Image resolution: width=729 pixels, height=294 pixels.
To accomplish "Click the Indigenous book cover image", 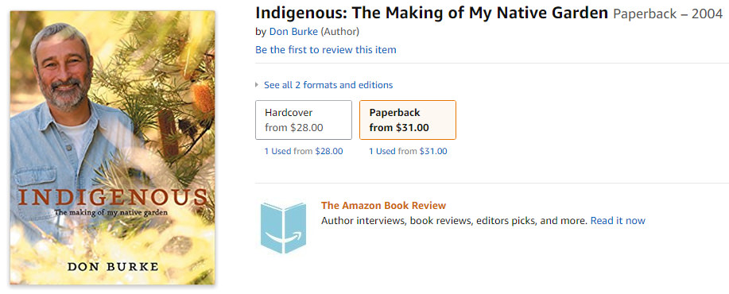I will point(113,148).
